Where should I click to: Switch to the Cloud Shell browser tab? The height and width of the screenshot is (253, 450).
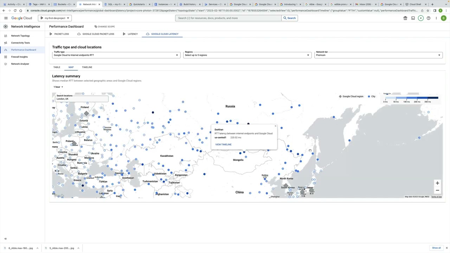point(416,4)
